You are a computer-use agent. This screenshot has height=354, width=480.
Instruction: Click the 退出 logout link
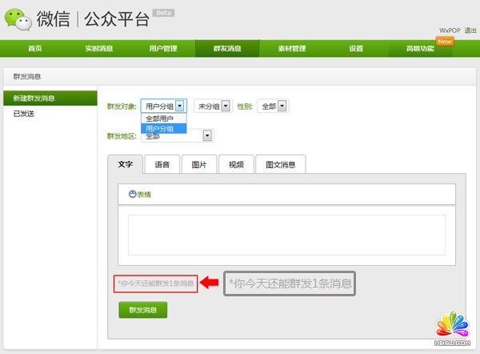(470, 30)
